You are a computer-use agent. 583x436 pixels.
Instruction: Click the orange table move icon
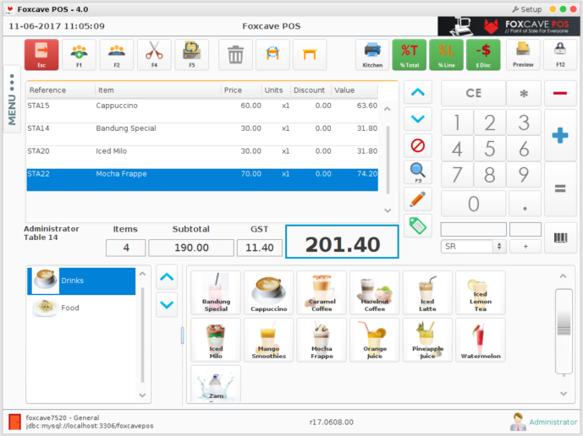272,55
